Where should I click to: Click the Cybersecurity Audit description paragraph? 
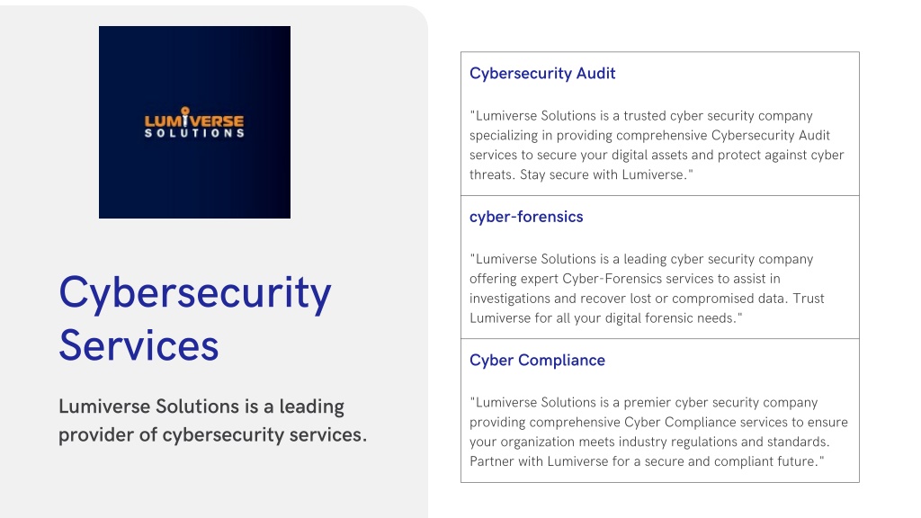point(657,145)
